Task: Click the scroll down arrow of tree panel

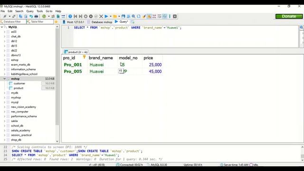Action: 57,142
